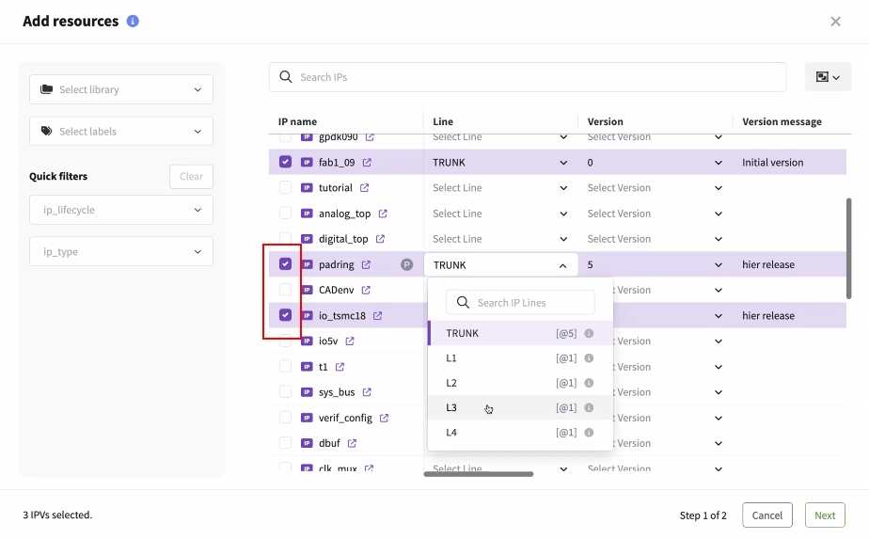This screenshot has height=539, width=869.
Task: Click the P badge icon beside padring
Action: (x=407, y=265)
